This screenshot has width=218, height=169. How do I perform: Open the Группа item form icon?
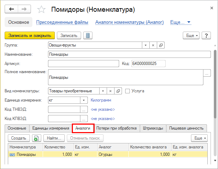[161, 45]
